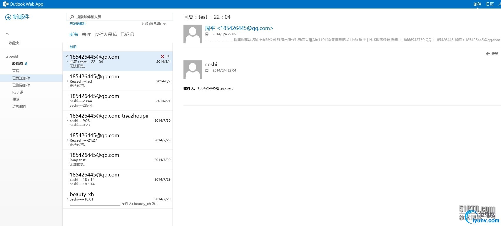501x226 pixels.
Task: Open the 便笺 folder
Action: 16,99
